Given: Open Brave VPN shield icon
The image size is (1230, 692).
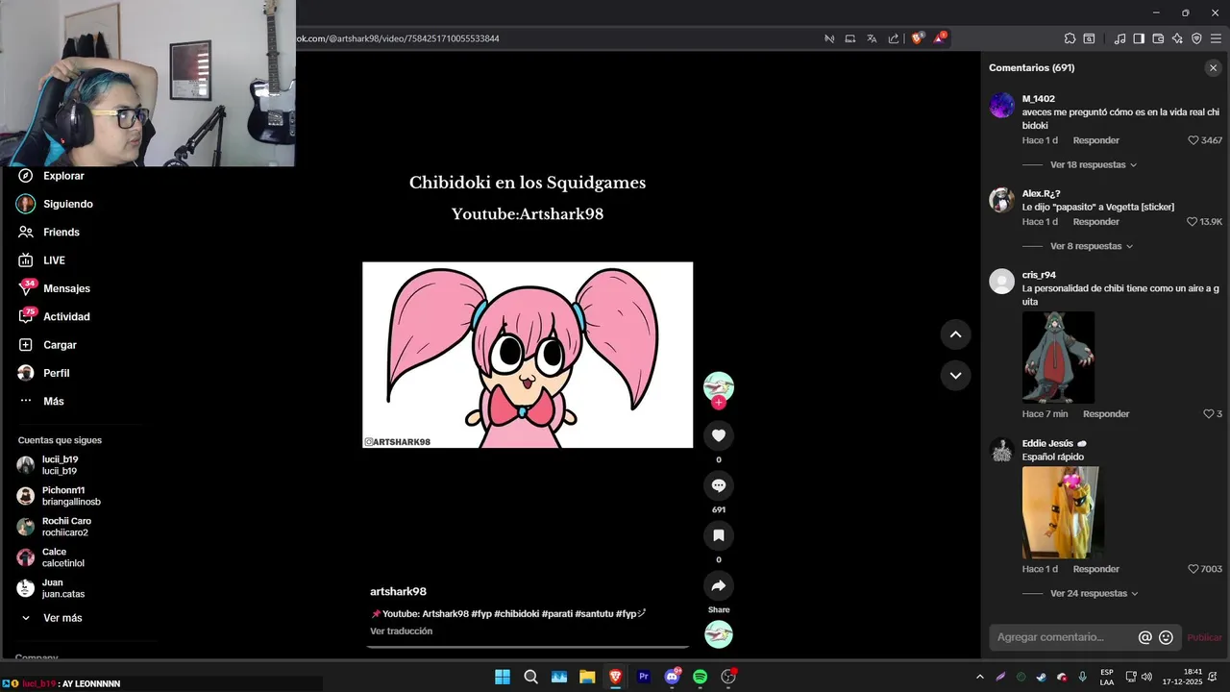Looking at the screenshot, I should (1196, 38).
